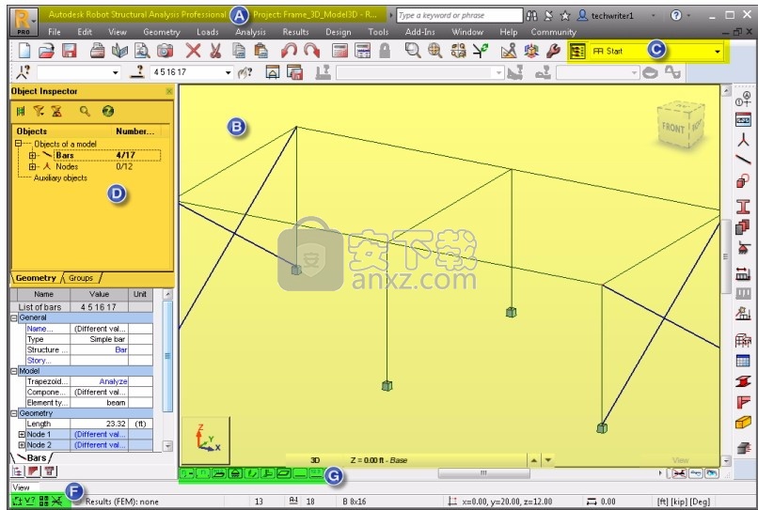Step down the Z base level arrow
Image resolution: width=758 pixels, height=510 pixels.
(x=547, y=460)
